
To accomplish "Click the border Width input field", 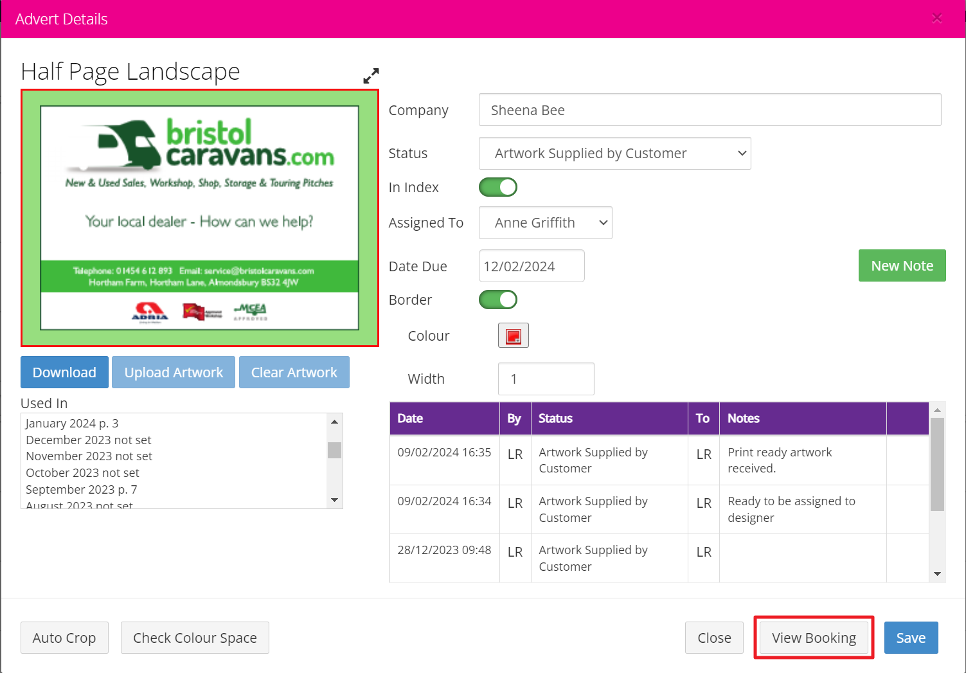I will coord(546,379).
